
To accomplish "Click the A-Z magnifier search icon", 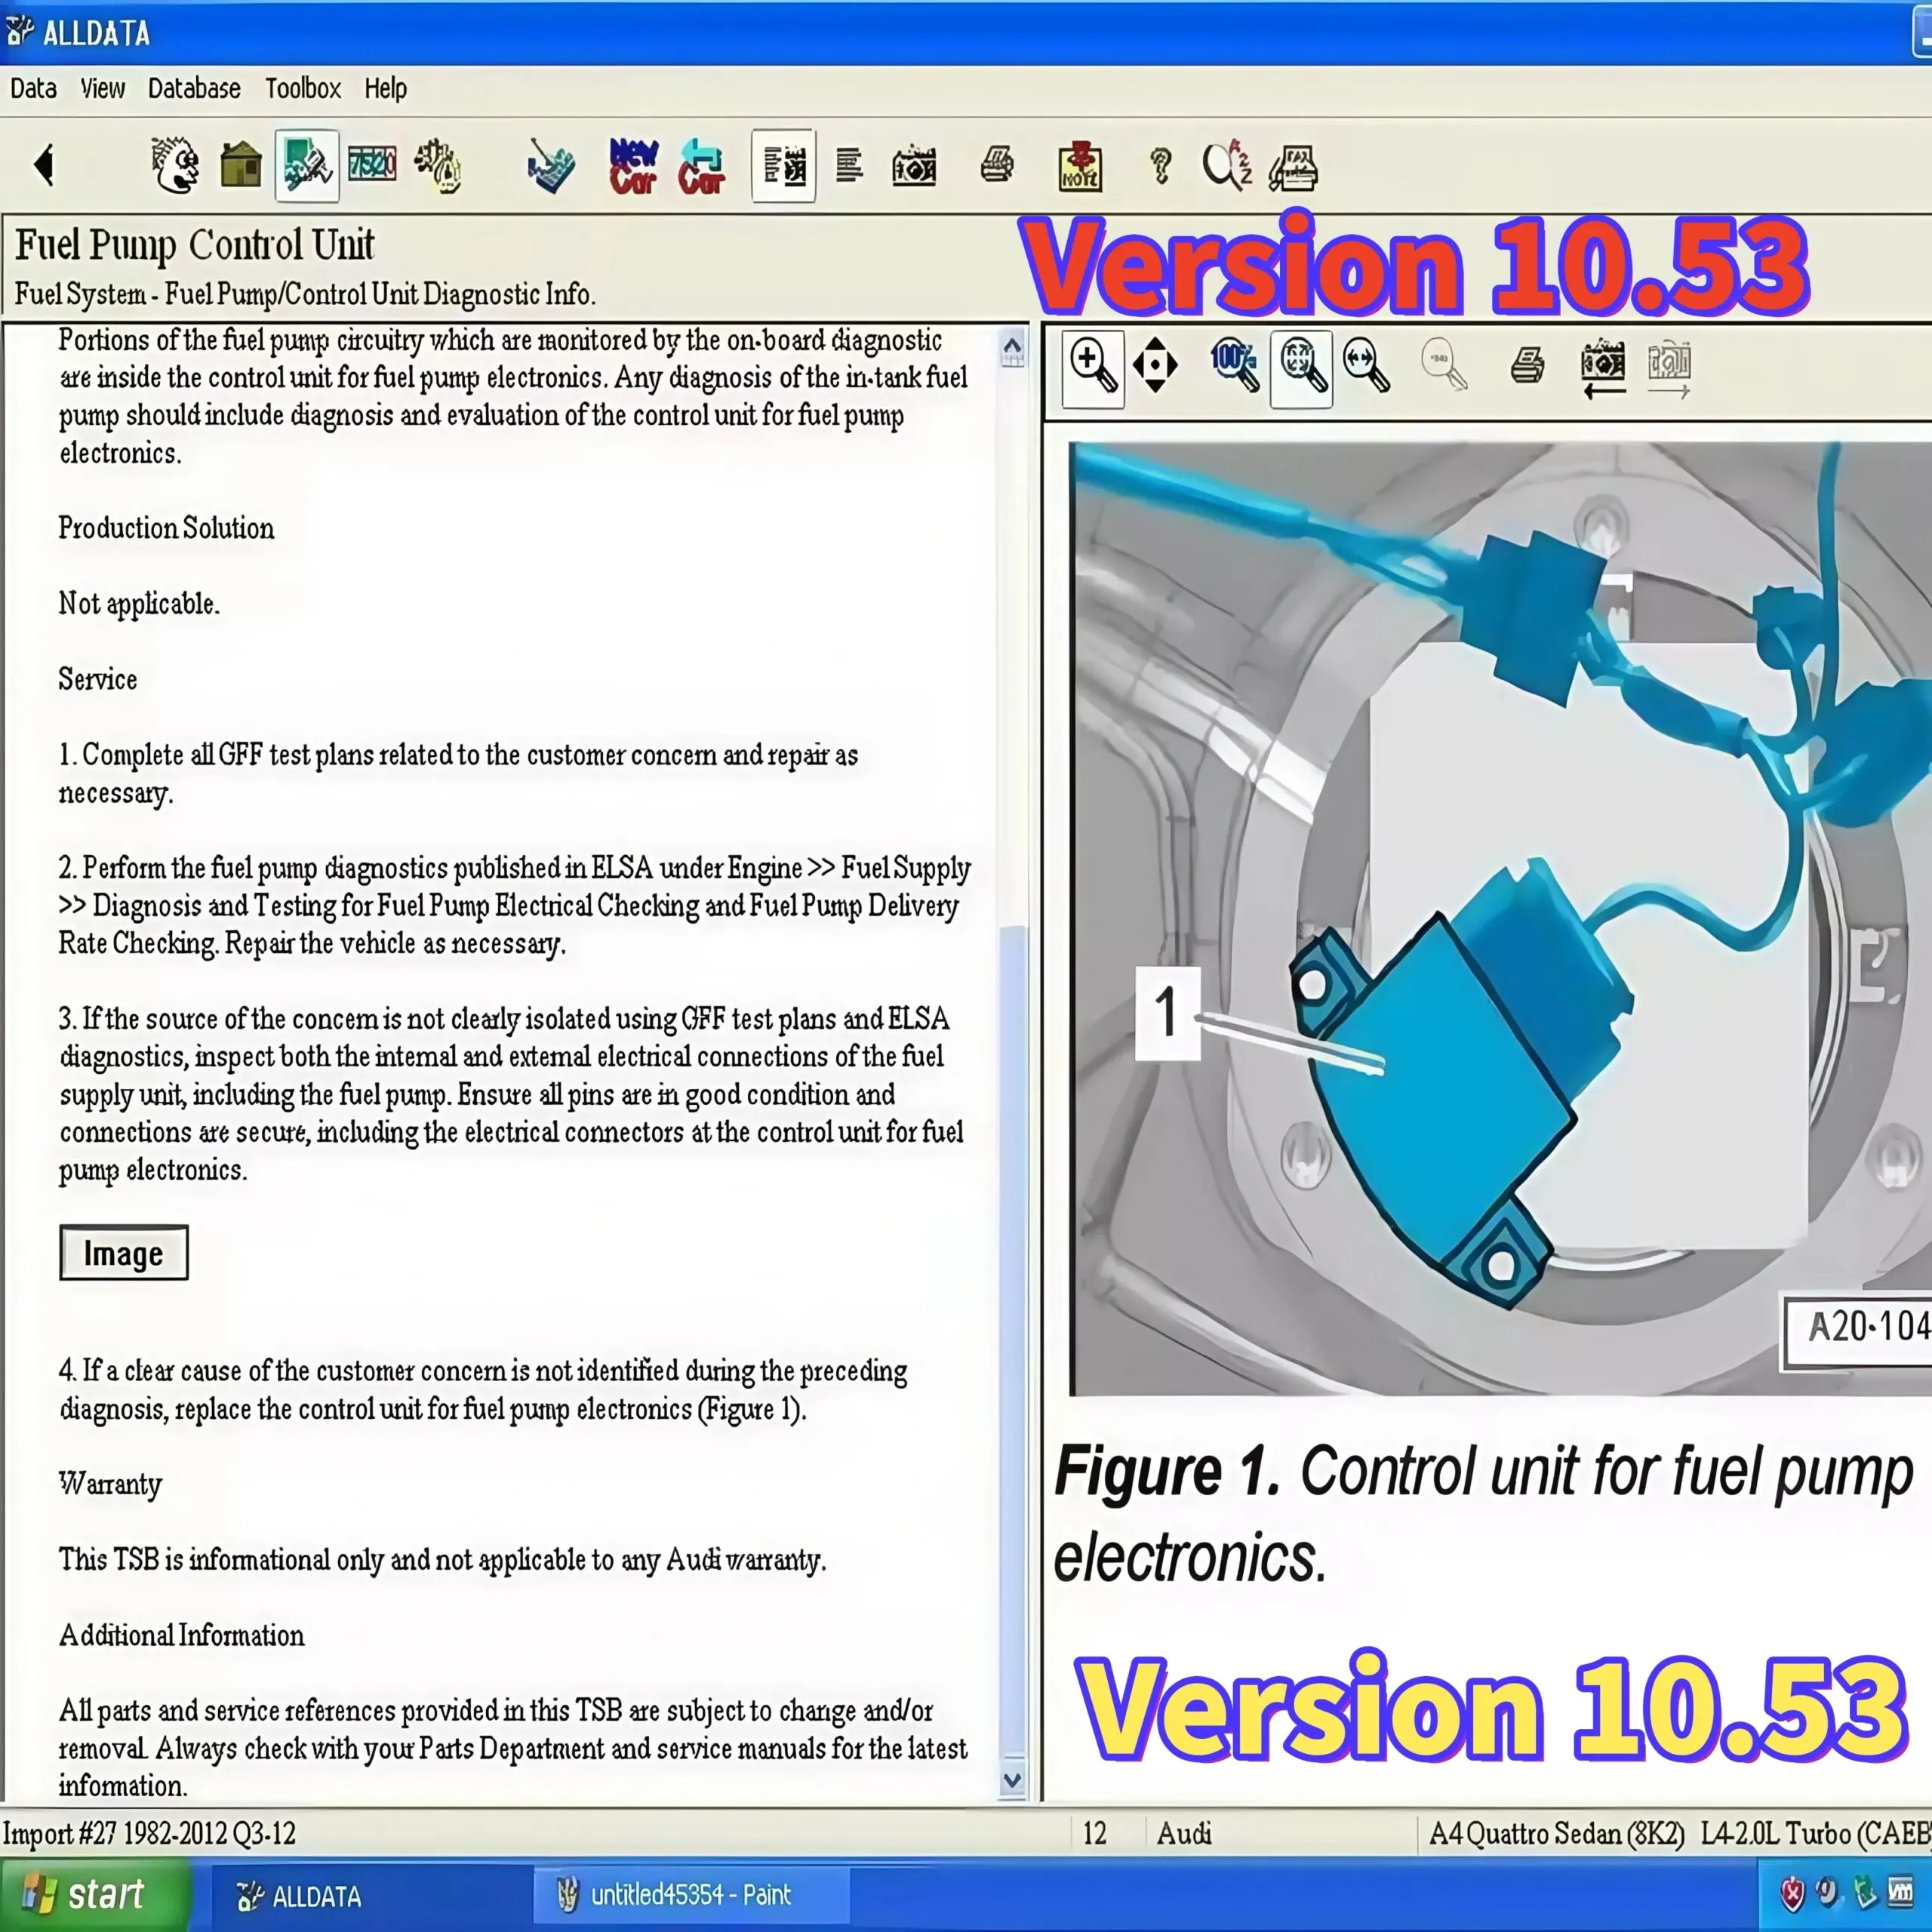I will [x=1226, y=166].
